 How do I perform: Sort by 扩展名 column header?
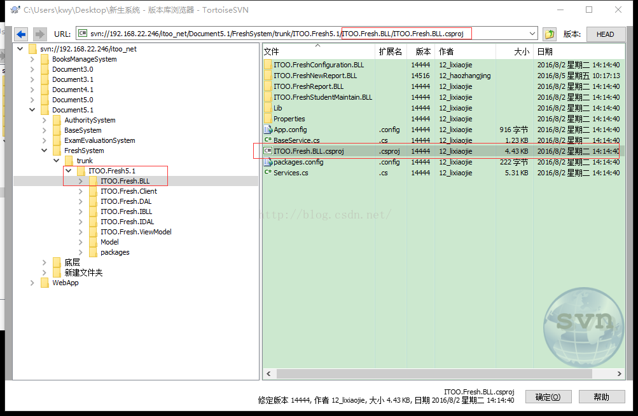pyautogui.click(x=391, y=51)
